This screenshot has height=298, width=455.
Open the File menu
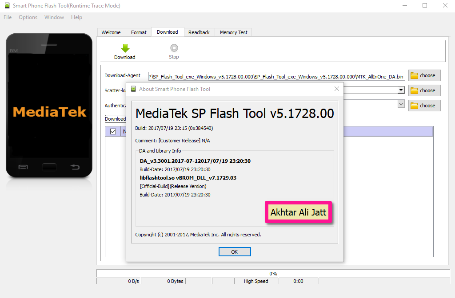(x=8, y=17)
